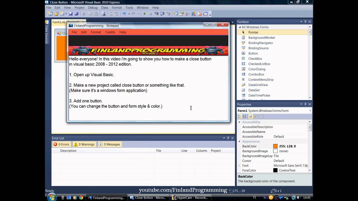
Task: Click the ForeColor black swatch
Action: [275, 170]
